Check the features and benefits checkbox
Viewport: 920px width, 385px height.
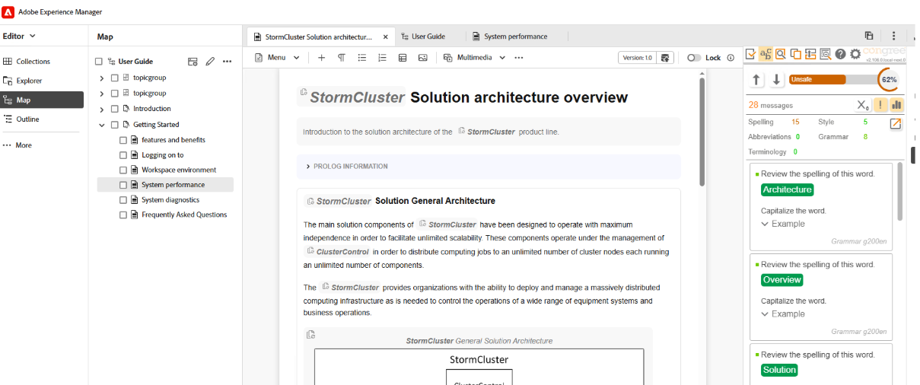[123, 140]
